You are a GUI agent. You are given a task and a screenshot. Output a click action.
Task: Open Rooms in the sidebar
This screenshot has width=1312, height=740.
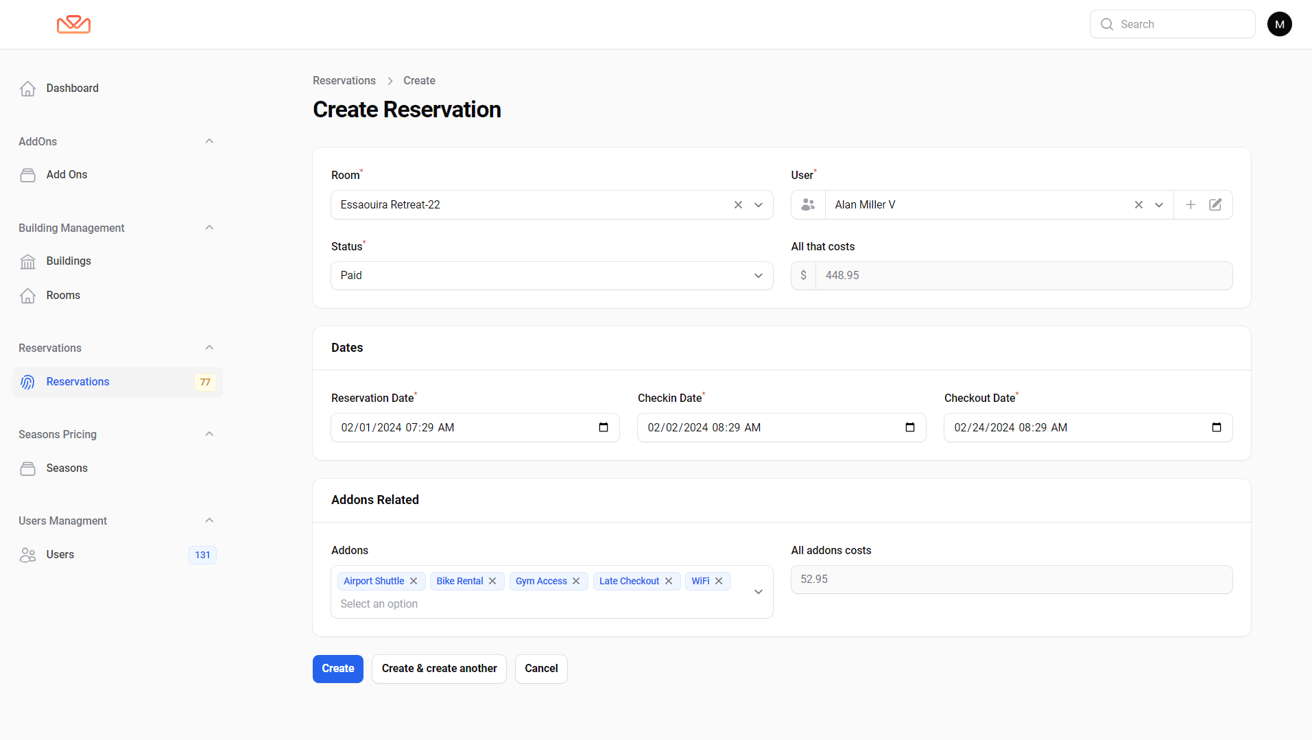point(63,296)
